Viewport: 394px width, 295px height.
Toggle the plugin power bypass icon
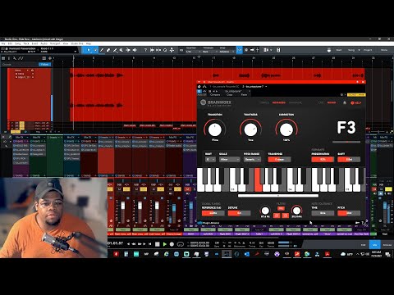(199, 91)
